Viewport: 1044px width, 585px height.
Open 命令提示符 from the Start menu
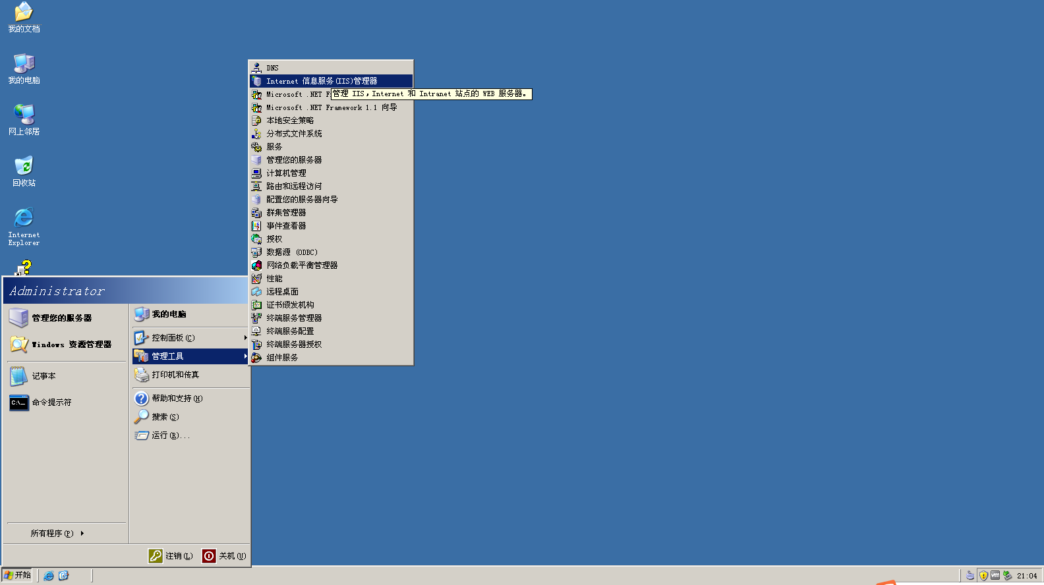coord(66,403)
